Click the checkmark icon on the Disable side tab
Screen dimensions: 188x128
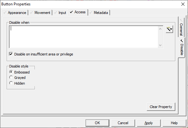[x=182, y=41]
